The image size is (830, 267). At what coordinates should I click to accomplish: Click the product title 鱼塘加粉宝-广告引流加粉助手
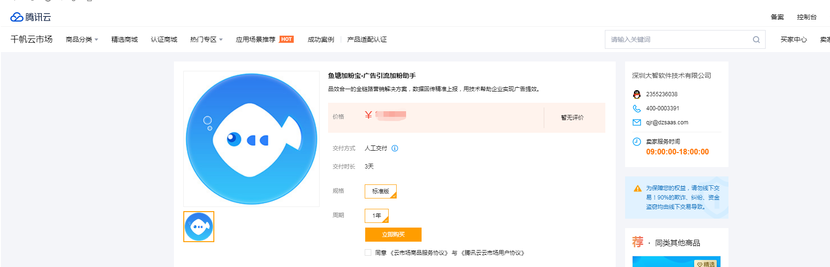(x=372, y=76)
